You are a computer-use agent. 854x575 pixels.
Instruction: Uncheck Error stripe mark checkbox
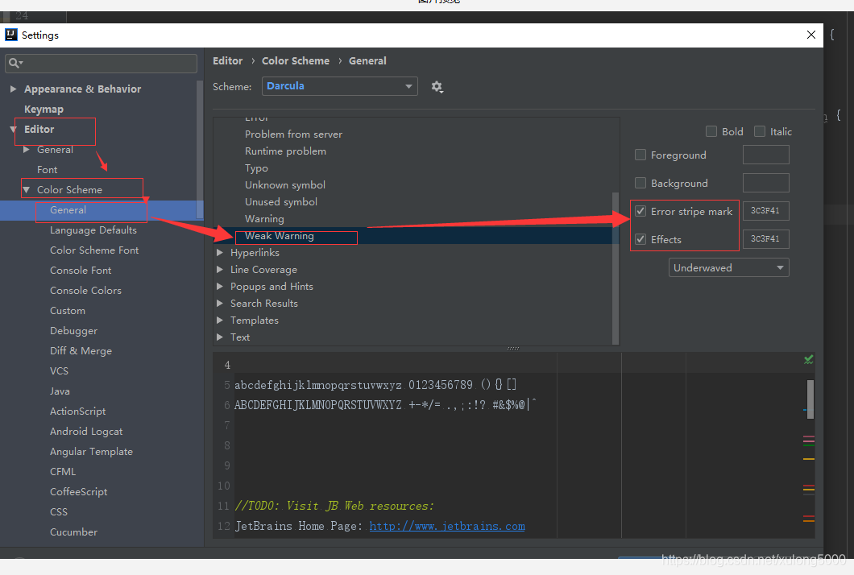tap(640, 211)
